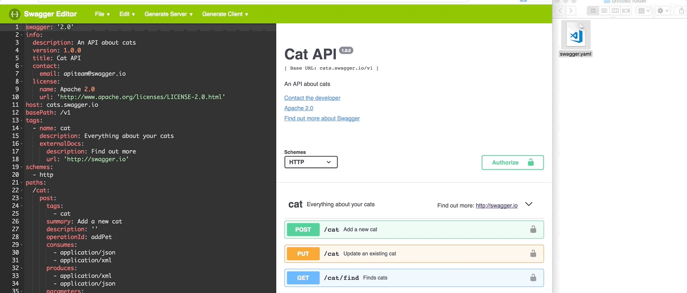The height and width of the screenshot is (293, 687).
Task: Fold the schemes block at line 19
Action: click(x=21, y=167)
